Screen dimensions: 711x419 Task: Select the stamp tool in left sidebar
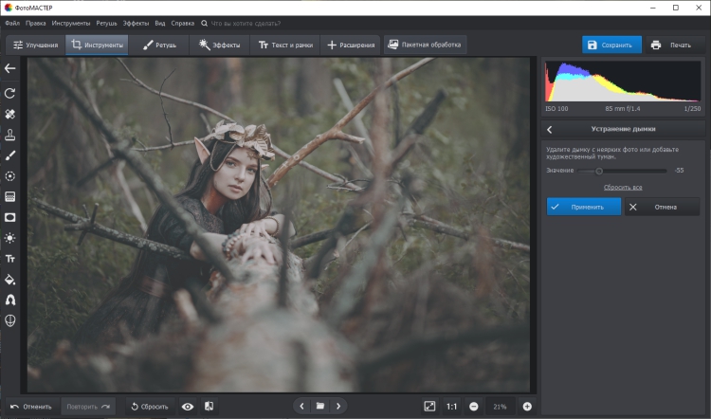point(10,134)
